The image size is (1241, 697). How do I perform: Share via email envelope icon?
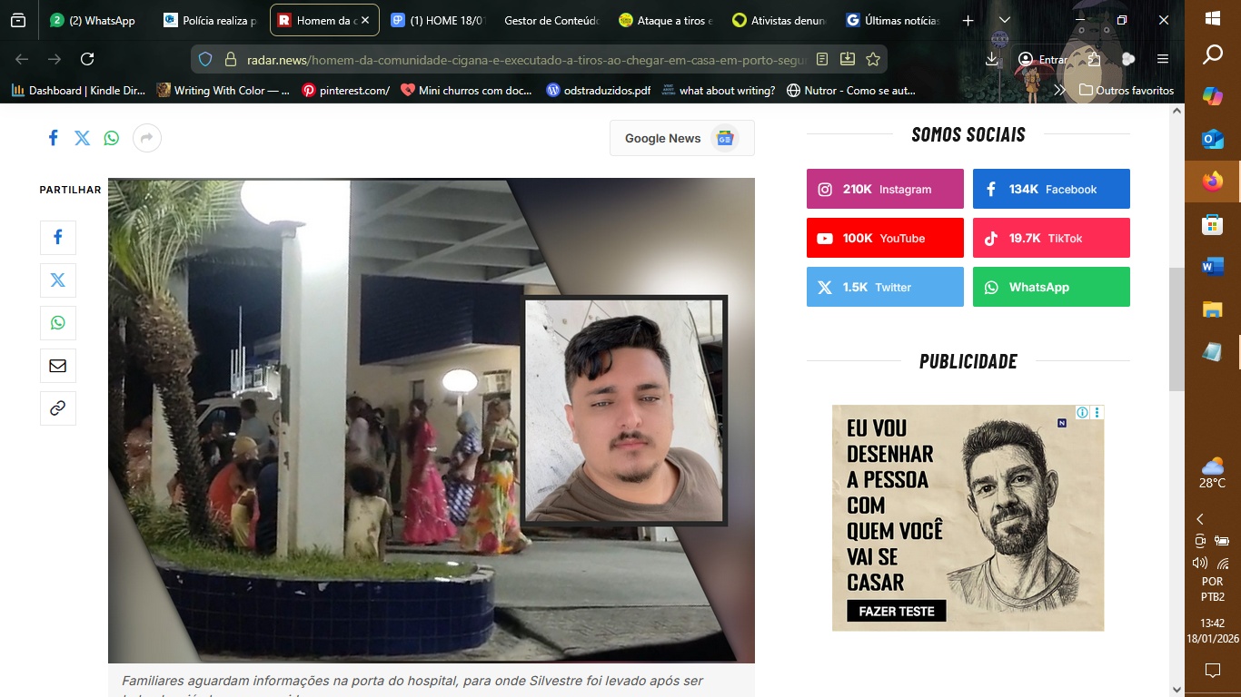pos(58,366)
